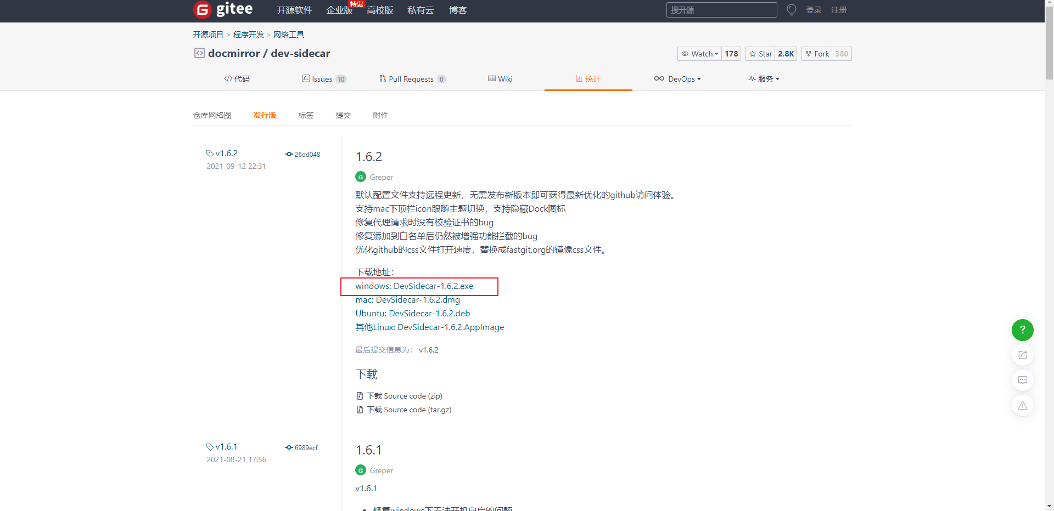Click the 登录 login link
Image resolution: width=1054 pixels, height=511 pixels.
(814, 10)
